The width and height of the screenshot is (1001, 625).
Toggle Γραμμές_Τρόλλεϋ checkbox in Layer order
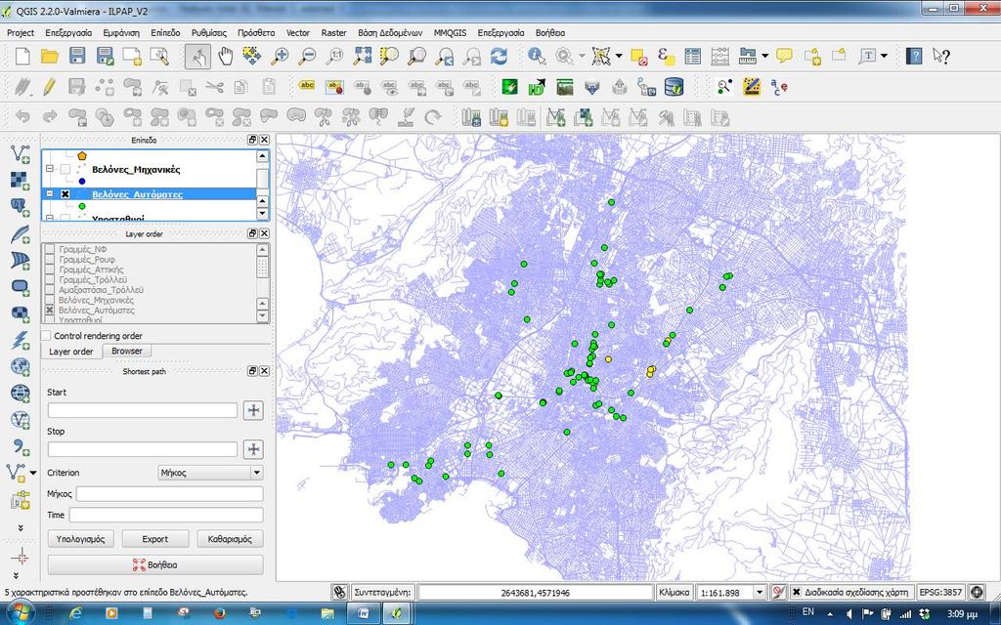click(x=50, y=280)
